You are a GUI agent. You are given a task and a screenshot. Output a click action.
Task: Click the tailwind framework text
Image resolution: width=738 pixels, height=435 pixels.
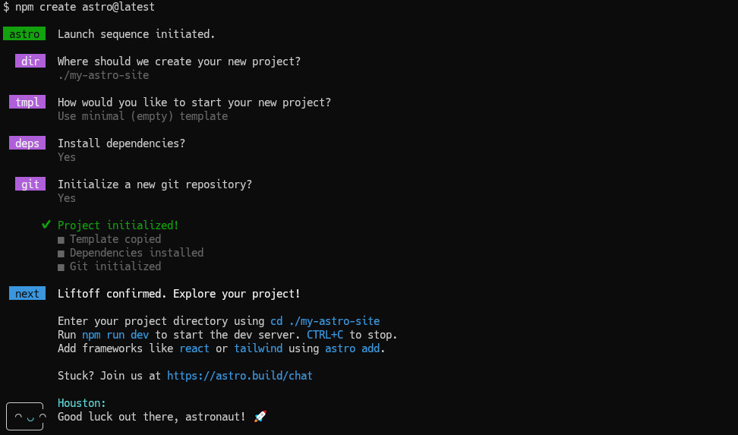click(x=258, y=348)
